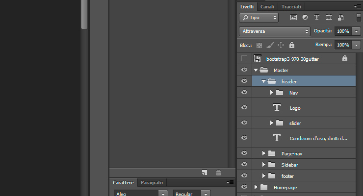Open the Riemp. fill dropdown arrow
Image resolution: width=363 pixels, height=196 pixels.
coord(356,45)
